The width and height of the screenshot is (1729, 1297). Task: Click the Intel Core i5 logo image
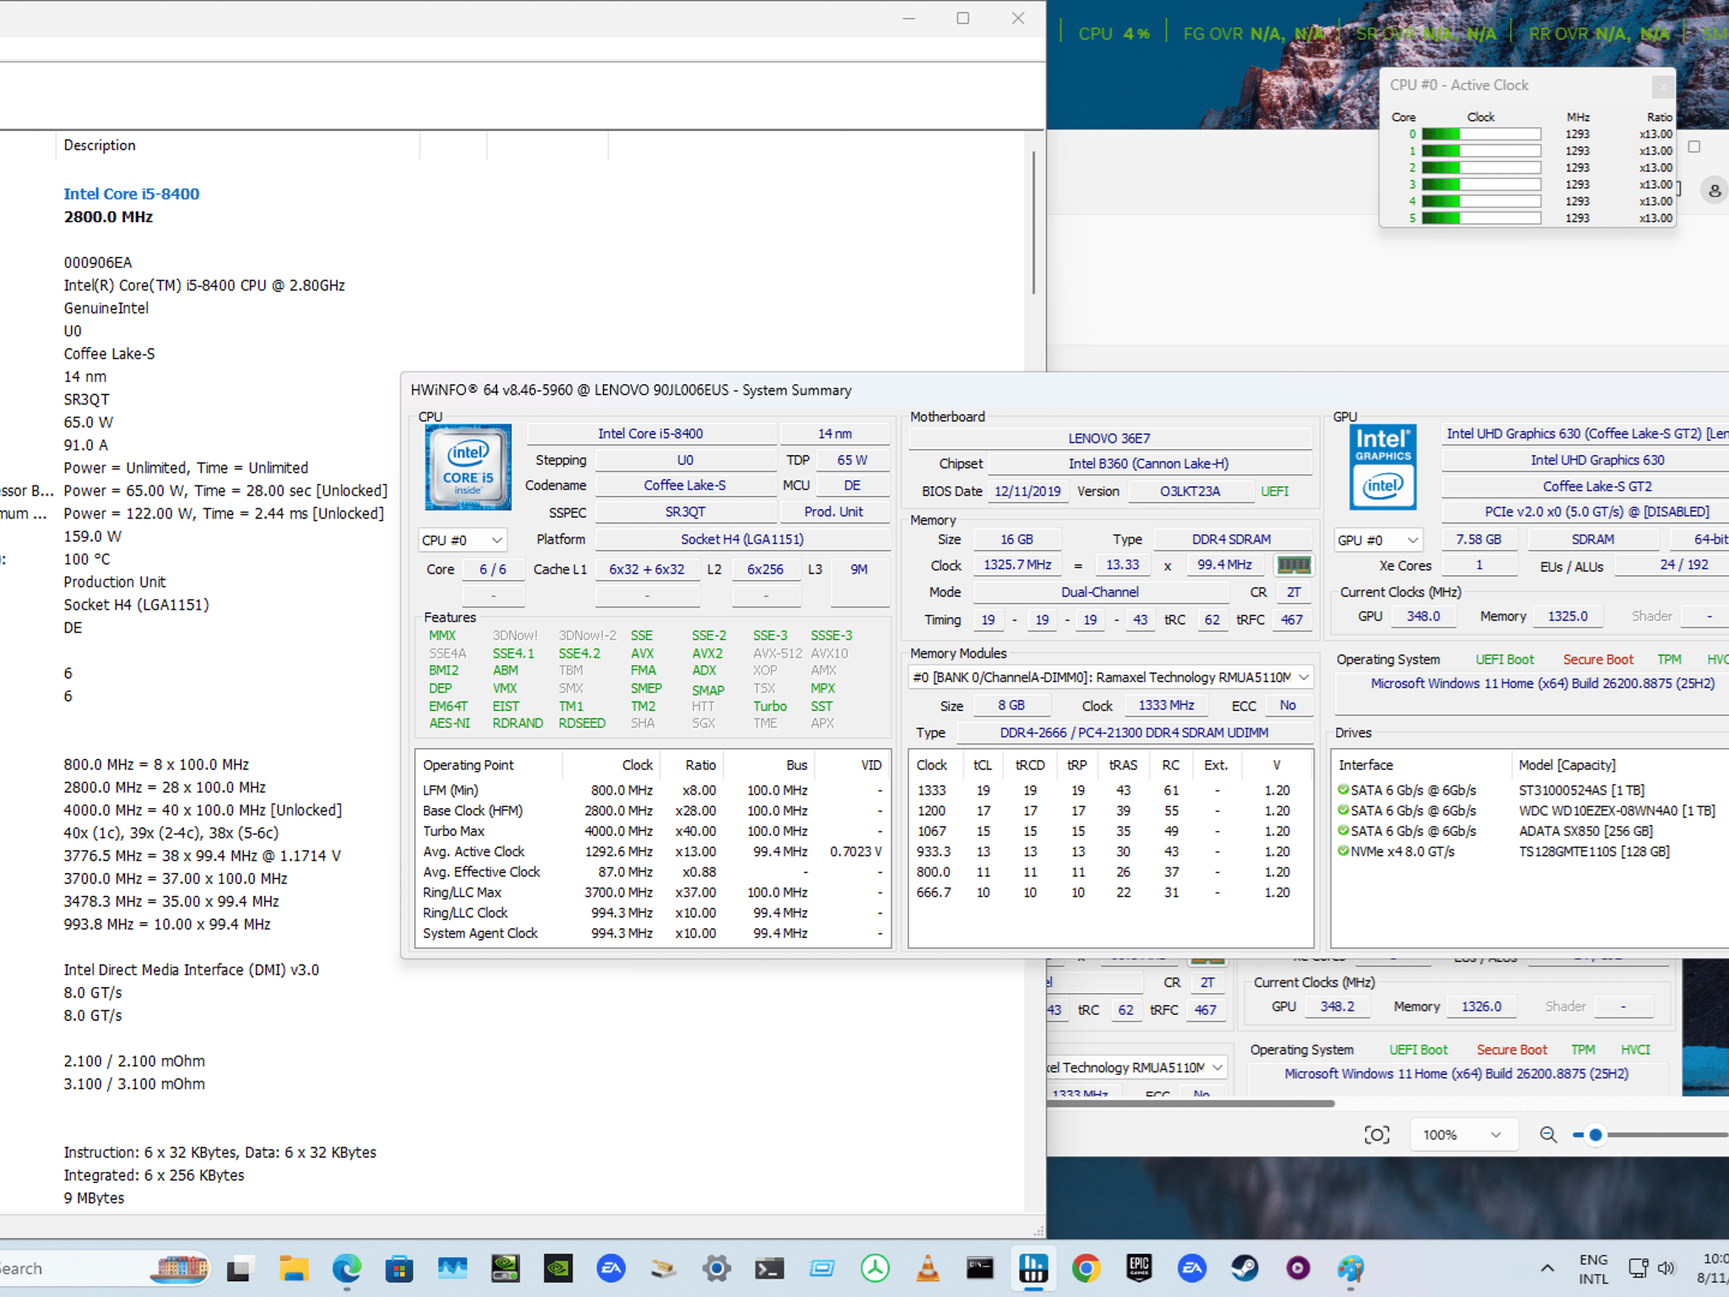[x=468, y=467]
